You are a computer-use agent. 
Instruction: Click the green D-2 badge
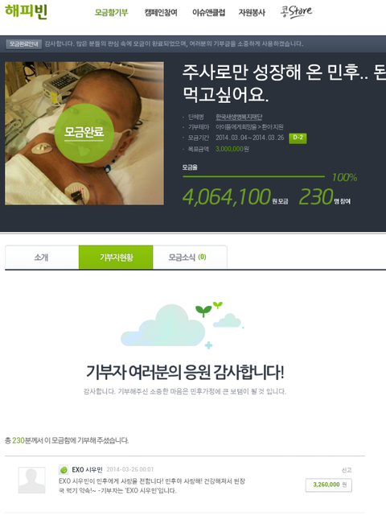[x=298, y=138]
